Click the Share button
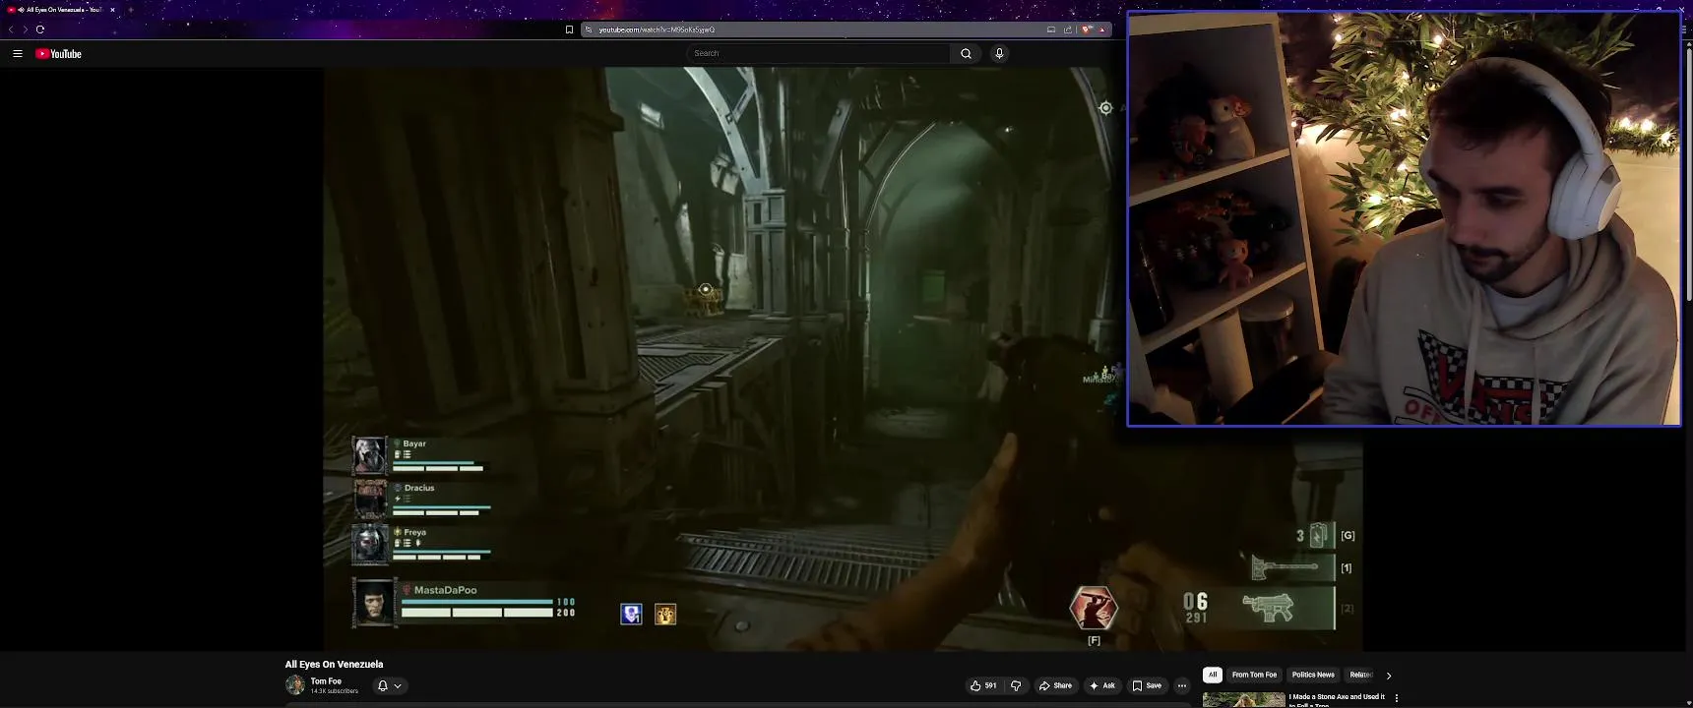The width and height of the screenshot is (1693, 708). click(1055, 685)
